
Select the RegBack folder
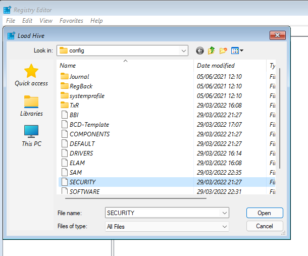coord(81,86)
